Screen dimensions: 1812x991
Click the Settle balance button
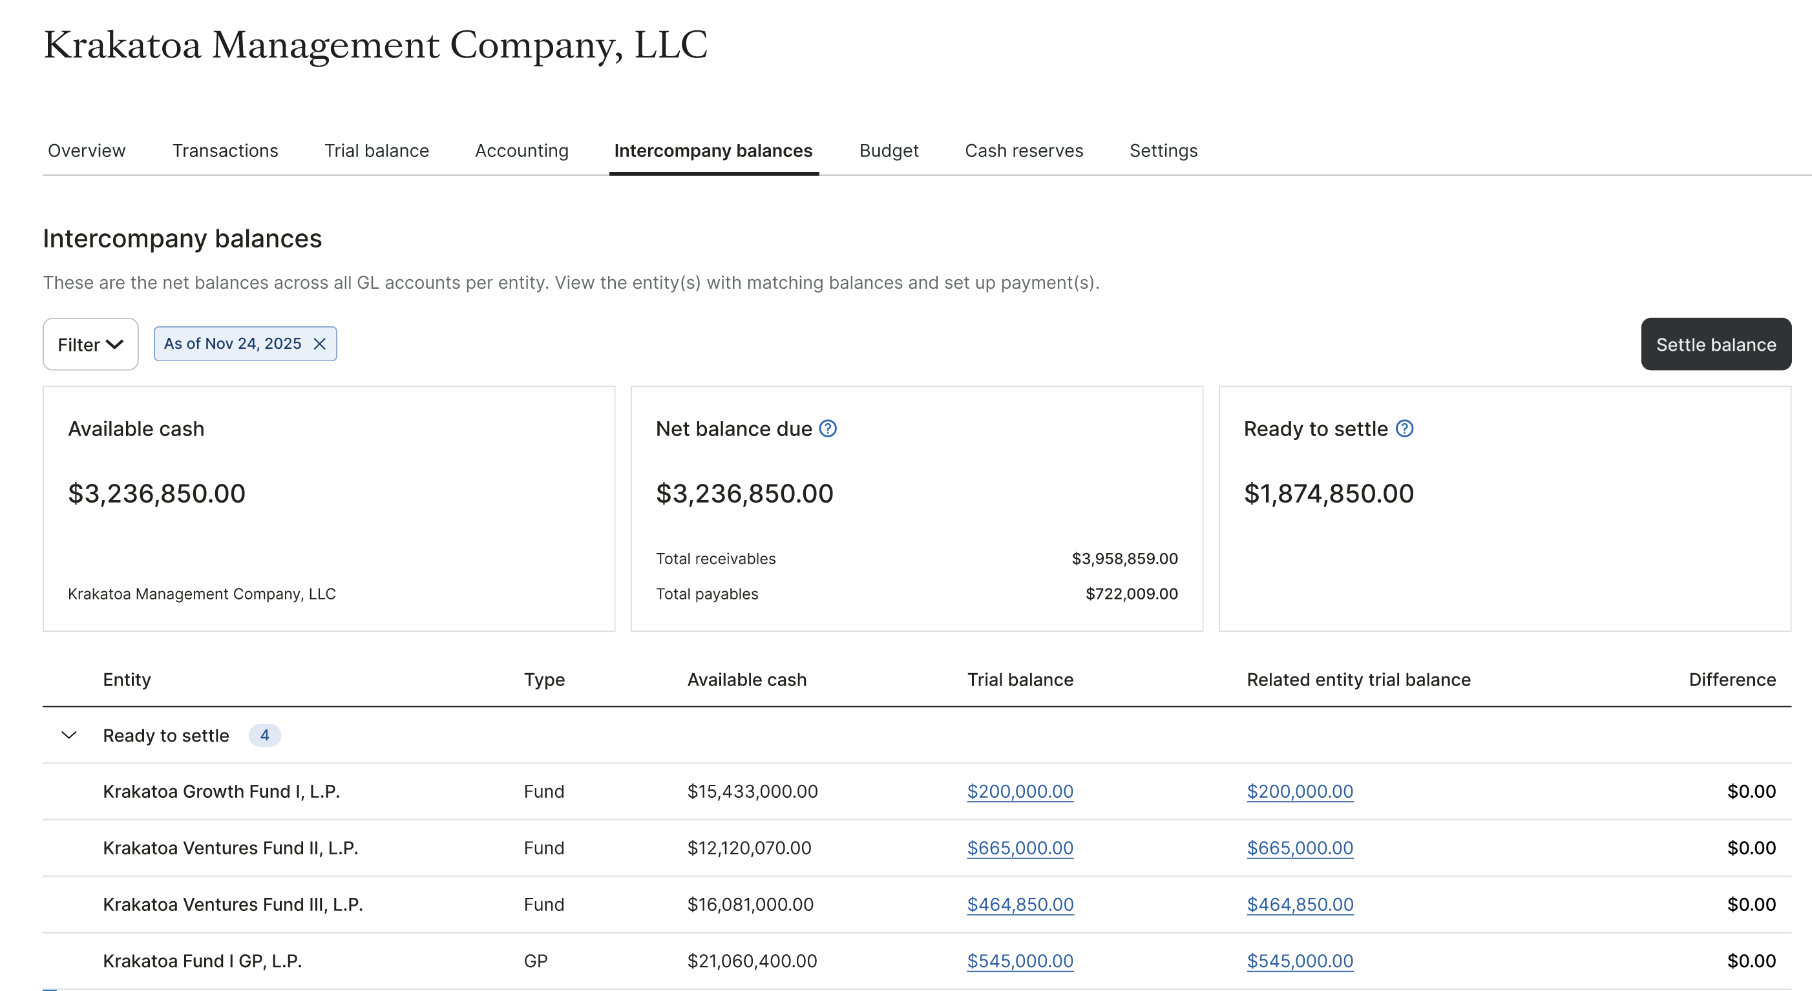(x=1715, y=344)
